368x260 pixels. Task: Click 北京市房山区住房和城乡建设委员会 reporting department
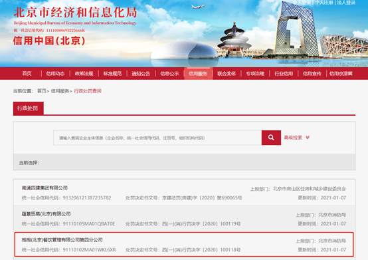click(310, 189)
